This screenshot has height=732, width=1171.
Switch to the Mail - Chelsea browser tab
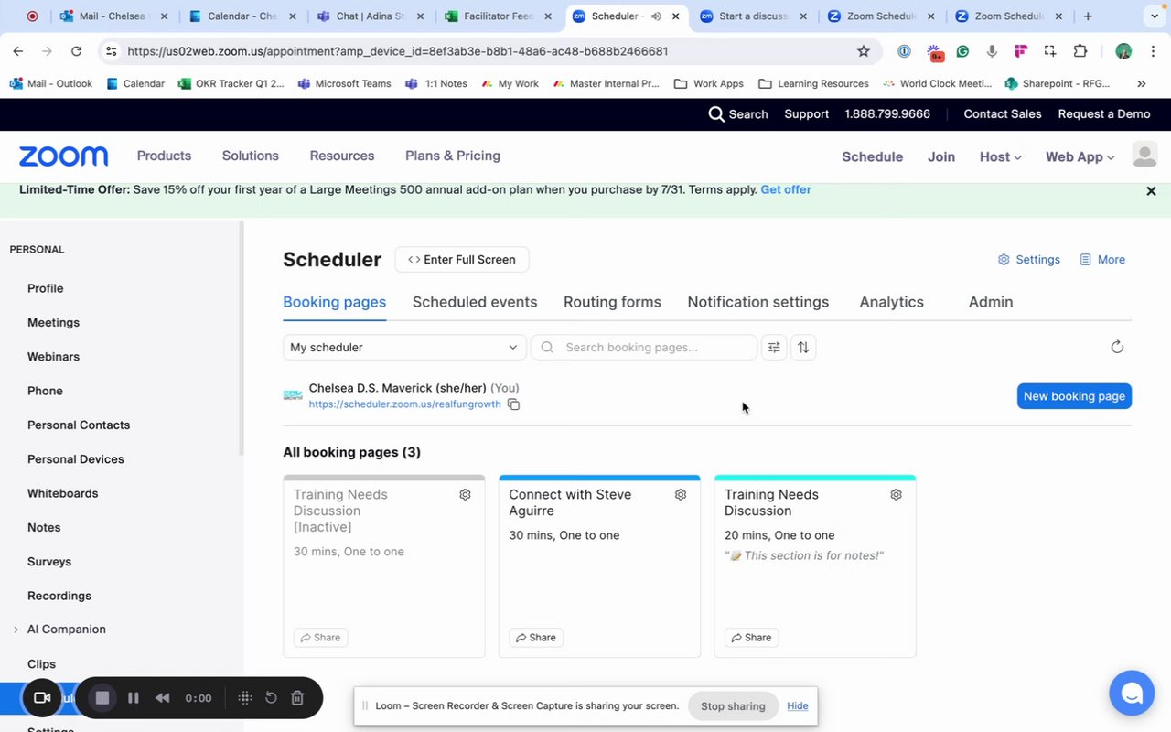113,16
